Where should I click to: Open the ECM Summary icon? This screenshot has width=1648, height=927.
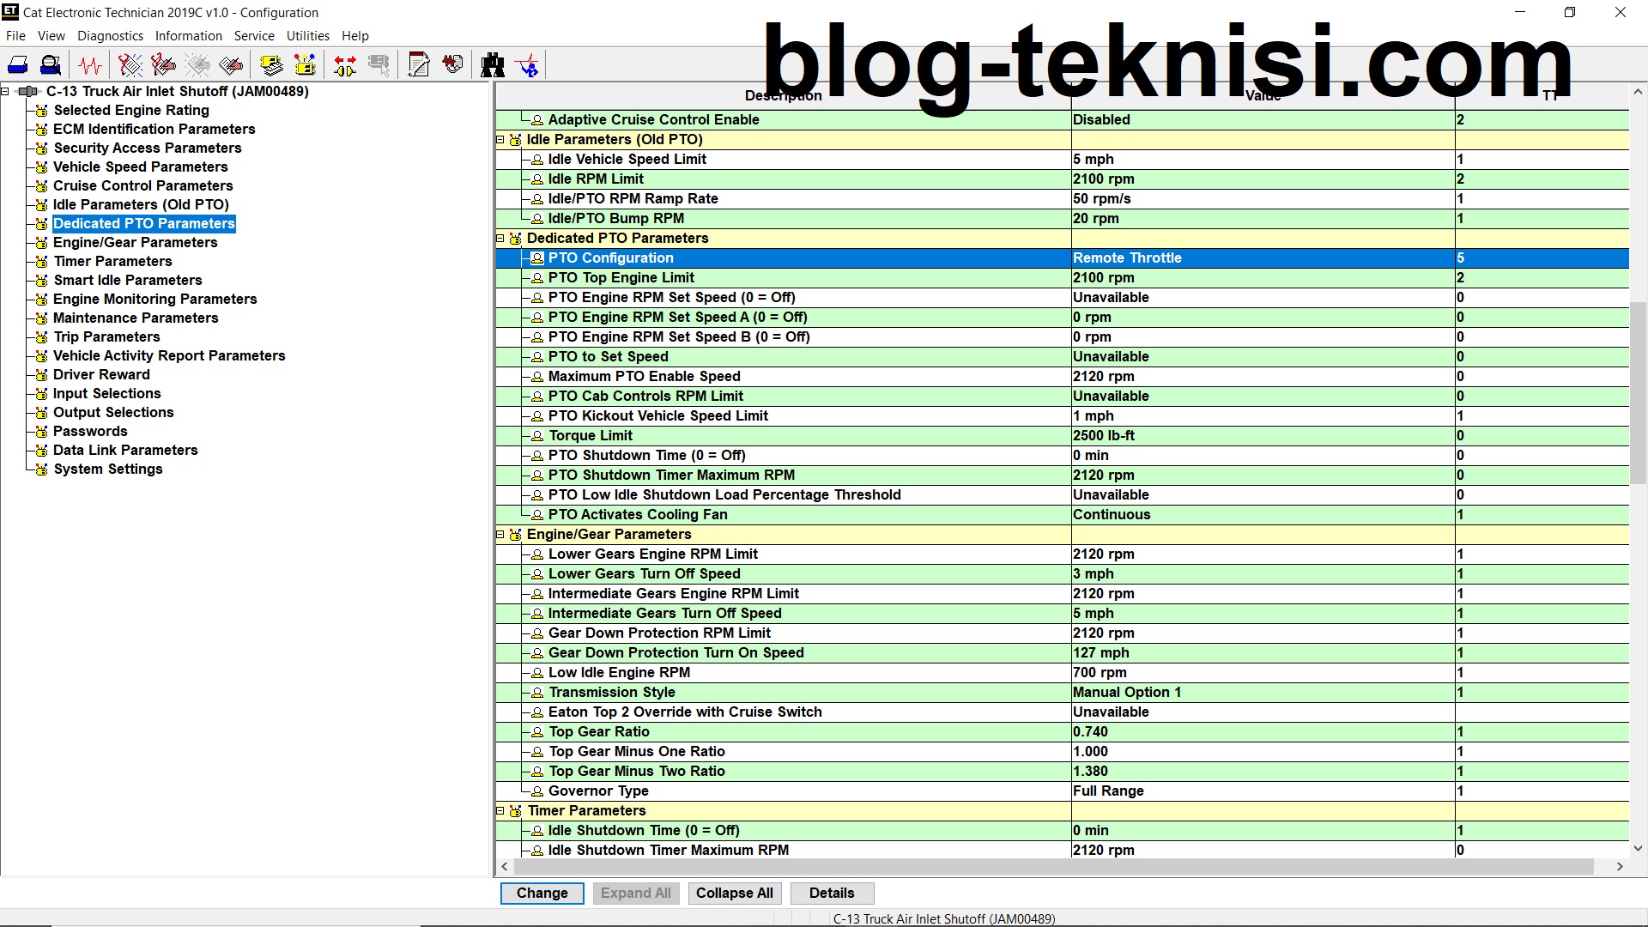tap(271, 65)
